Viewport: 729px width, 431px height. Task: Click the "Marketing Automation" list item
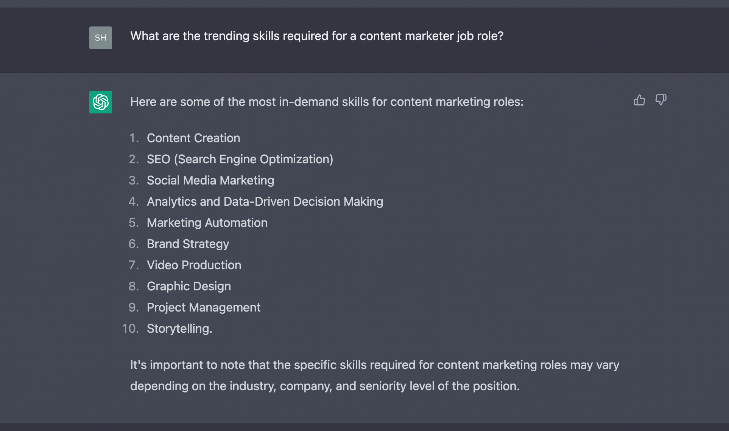(x=207, y=223)
